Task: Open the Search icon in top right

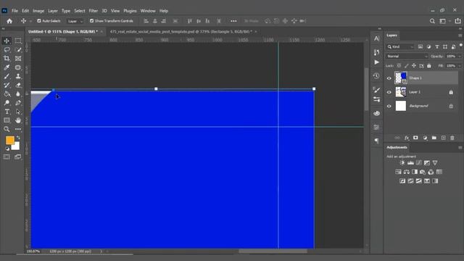Action: click(432, 21)
